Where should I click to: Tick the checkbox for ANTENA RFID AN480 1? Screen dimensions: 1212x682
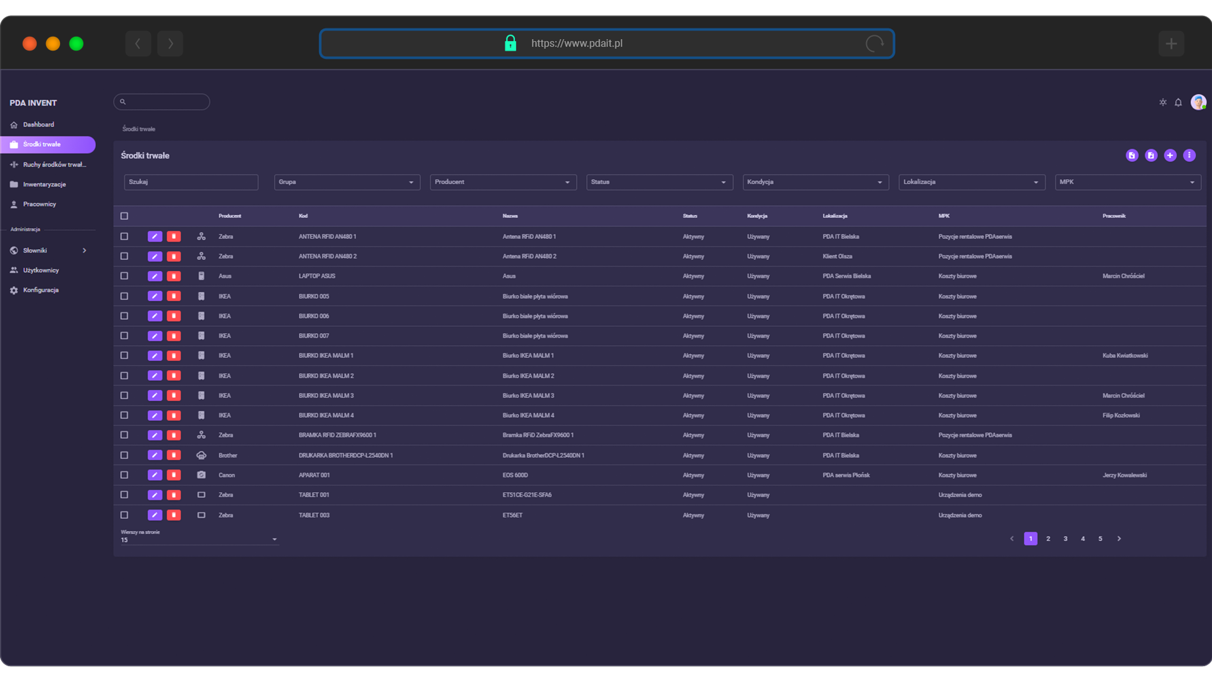click(124, 236)
